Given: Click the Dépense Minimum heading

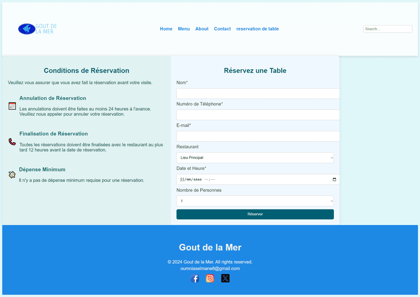Looking at the screenshot, I should point(42,169).
